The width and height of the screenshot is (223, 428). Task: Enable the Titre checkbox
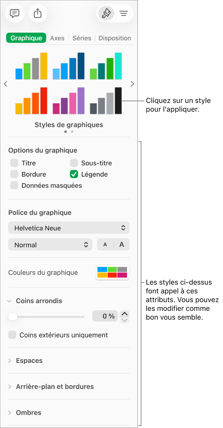click(x=14, y=163)
